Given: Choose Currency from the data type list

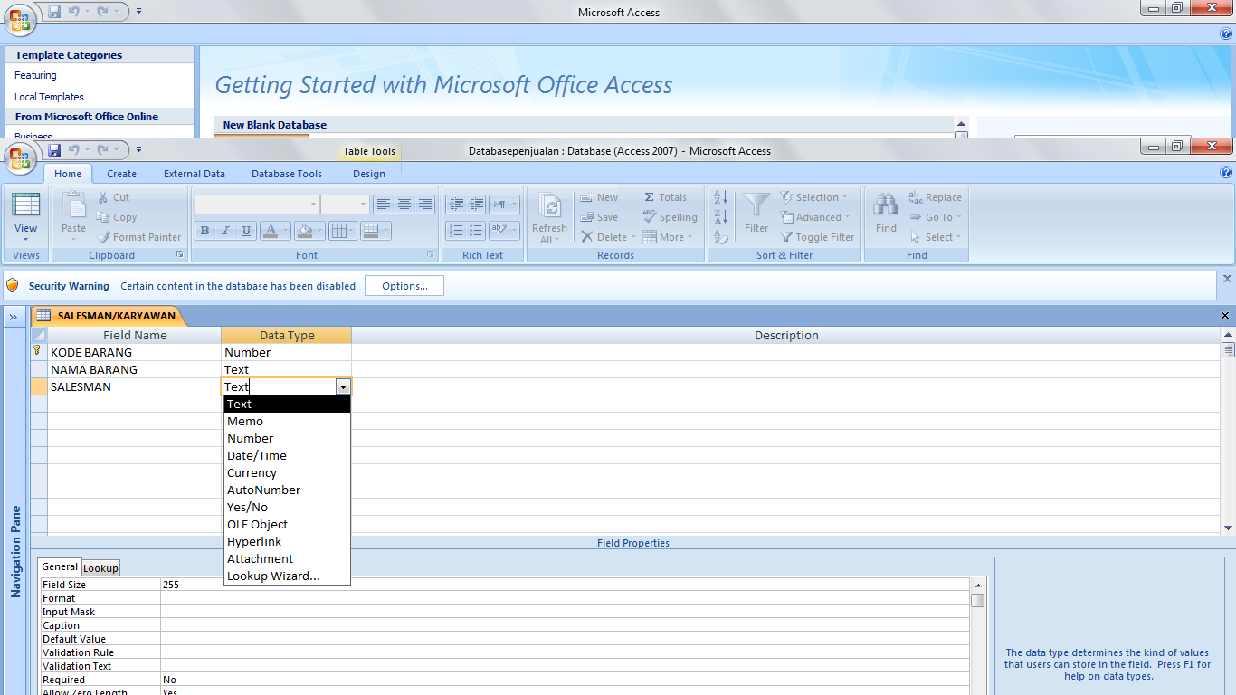Looking at the screenshot, I should click(287, 472).
